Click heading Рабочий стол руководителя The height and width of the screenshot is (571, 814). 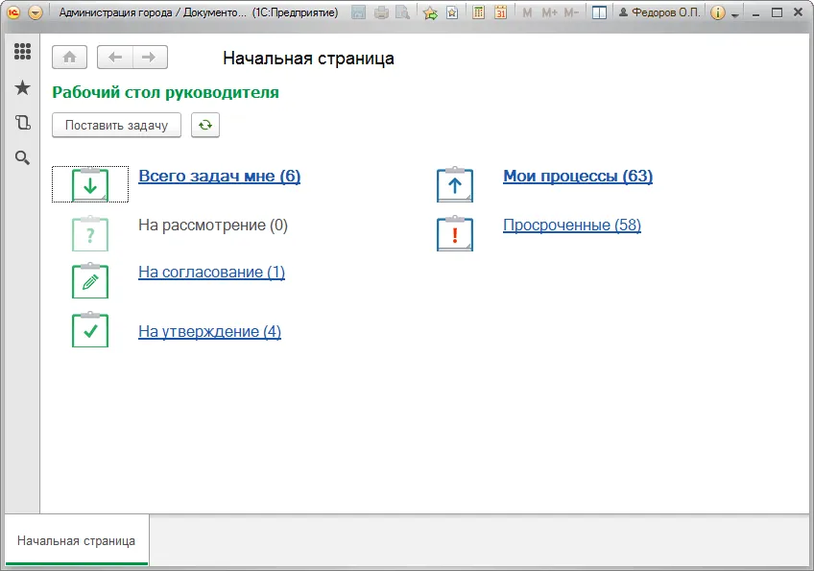pos(166,92)
